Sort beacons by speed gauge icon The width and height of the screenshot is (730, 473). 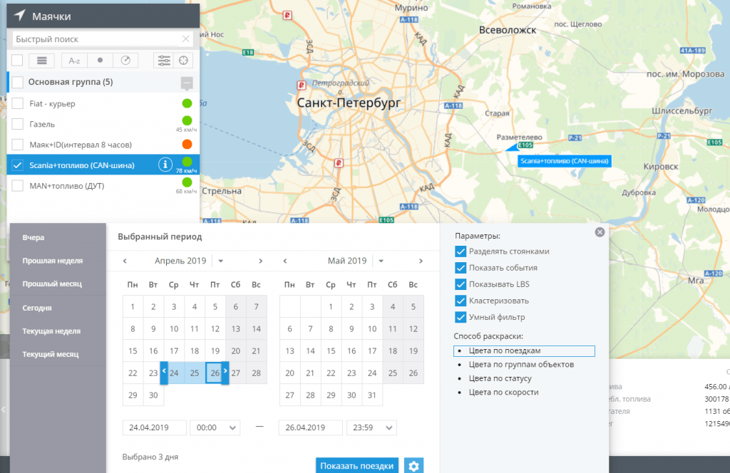pos(125,61)
